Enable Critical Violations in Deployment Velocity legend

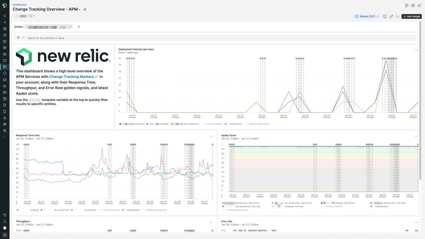point(203,124)
